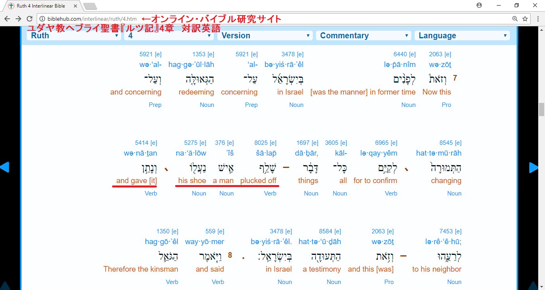Viewport: 545px width, 290px height.
Task: Open the chapter 4 dropdown
Action: tap(170, 36)
